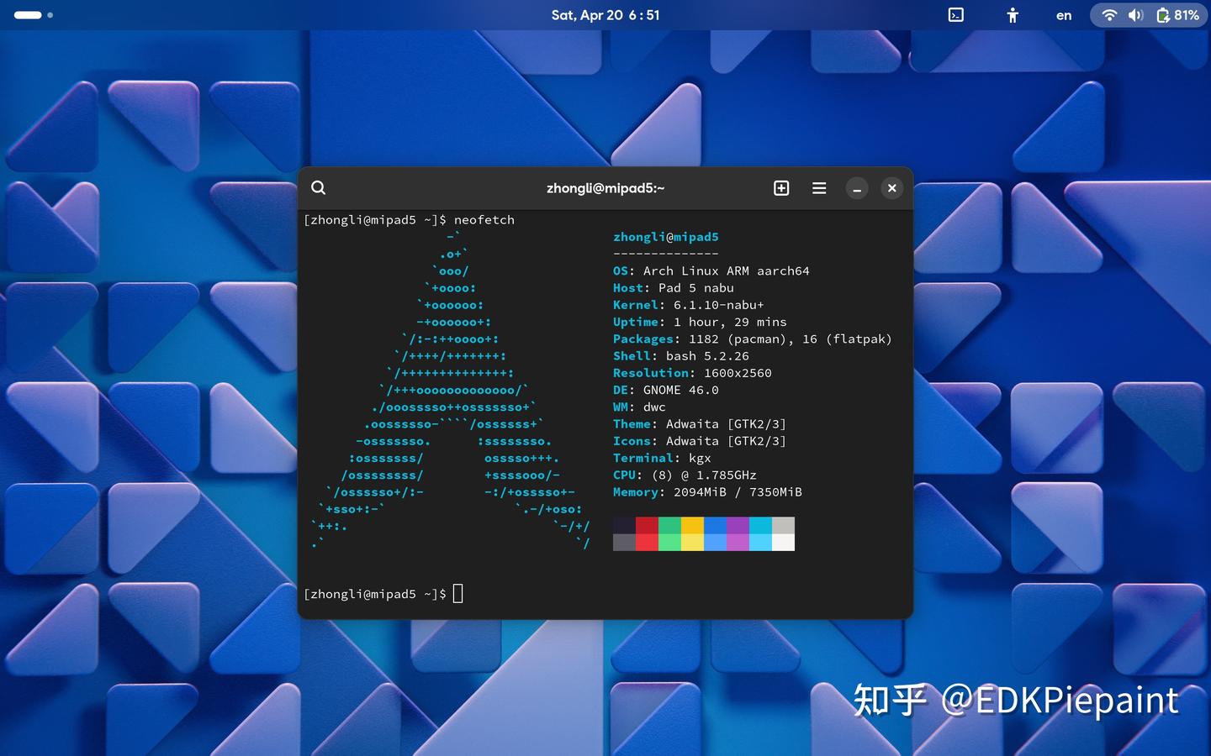Open a new terminal tab with plus icon
Viewport: 1211px width, 756px height.
click(x=781, y=187)
